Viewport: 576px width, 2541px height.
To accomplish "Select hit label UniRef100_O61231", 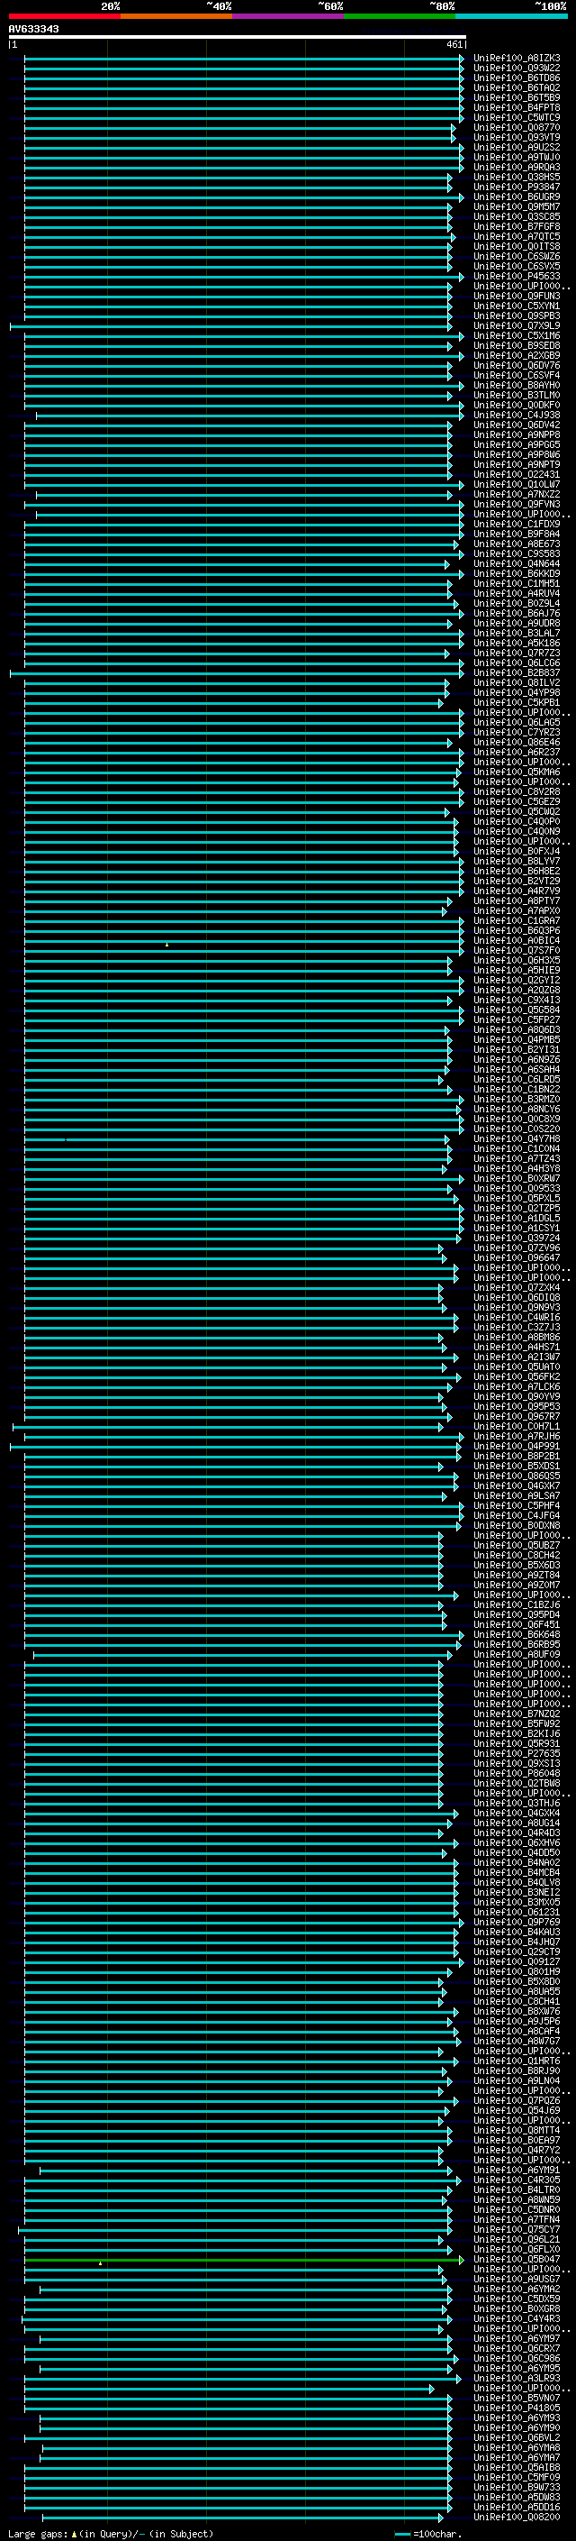I will pyautogui.click(x=517, y=1912).
